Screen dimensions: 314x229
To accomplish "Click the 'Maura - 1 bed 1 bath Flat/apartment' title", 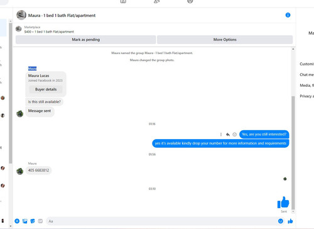I will pos(62,16).
